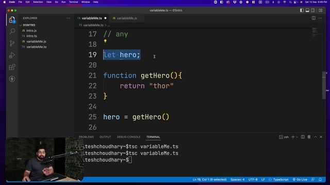This screenshot has width=330, height=185.
Task: Click the "thor" string literal
Action: coord(161,86)
